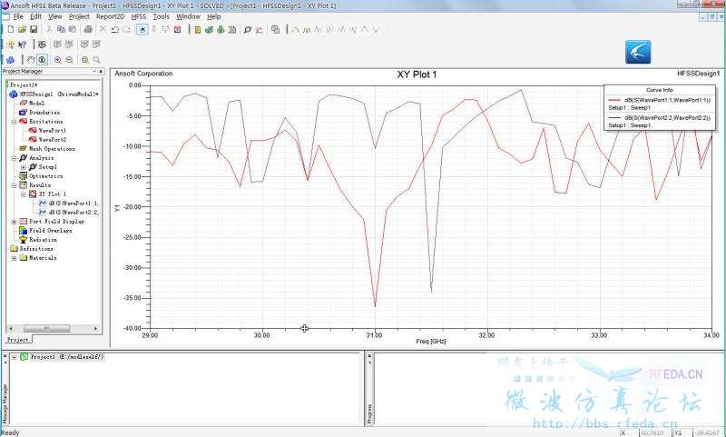Open the Tools menu
This screenshot has height=437, width=726.
(x=162, y=16)
